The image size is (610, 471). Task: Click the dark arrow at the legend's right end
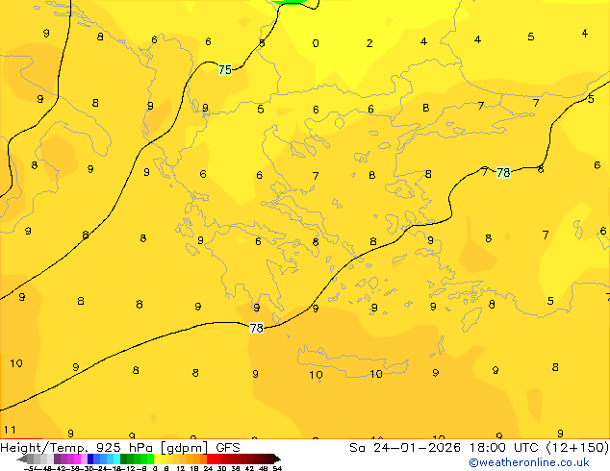click(277, 459)
